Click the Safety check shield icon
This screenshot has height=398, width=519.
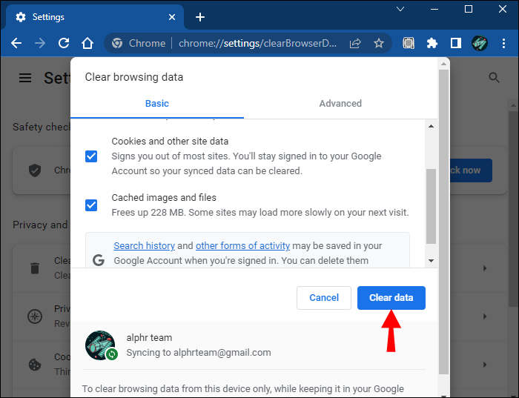[x=35, y=170]
